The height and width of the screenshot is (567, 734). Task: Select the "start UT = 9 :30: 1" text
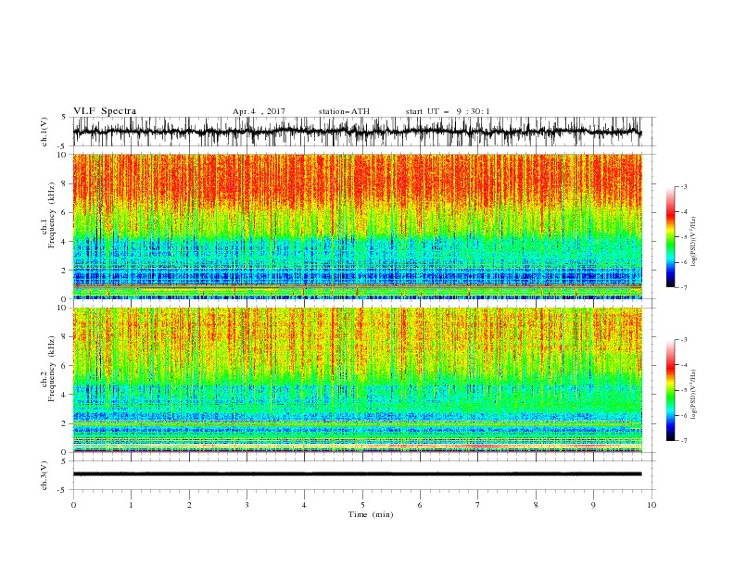click(x=447, y=111)
